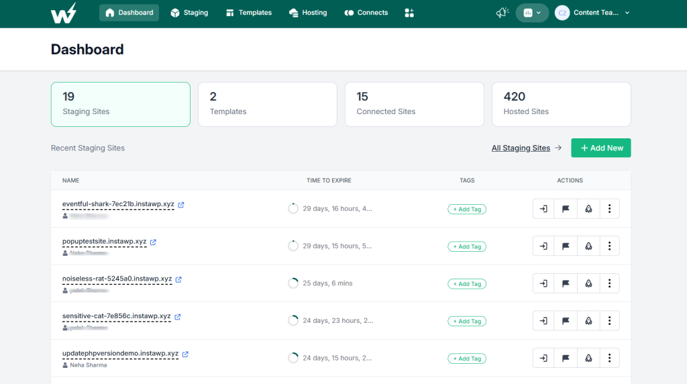Click external link icon beside noiseless-rat site
Viewport: 687px width, 384px height.
click(178, 279)
